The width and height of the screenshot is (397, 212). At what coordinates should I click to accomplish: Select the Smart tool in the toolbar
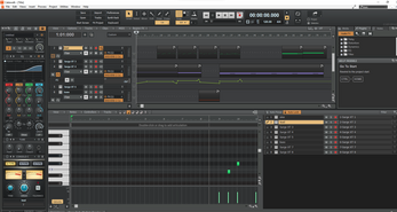pyautogui.click(x=129, y=14)
